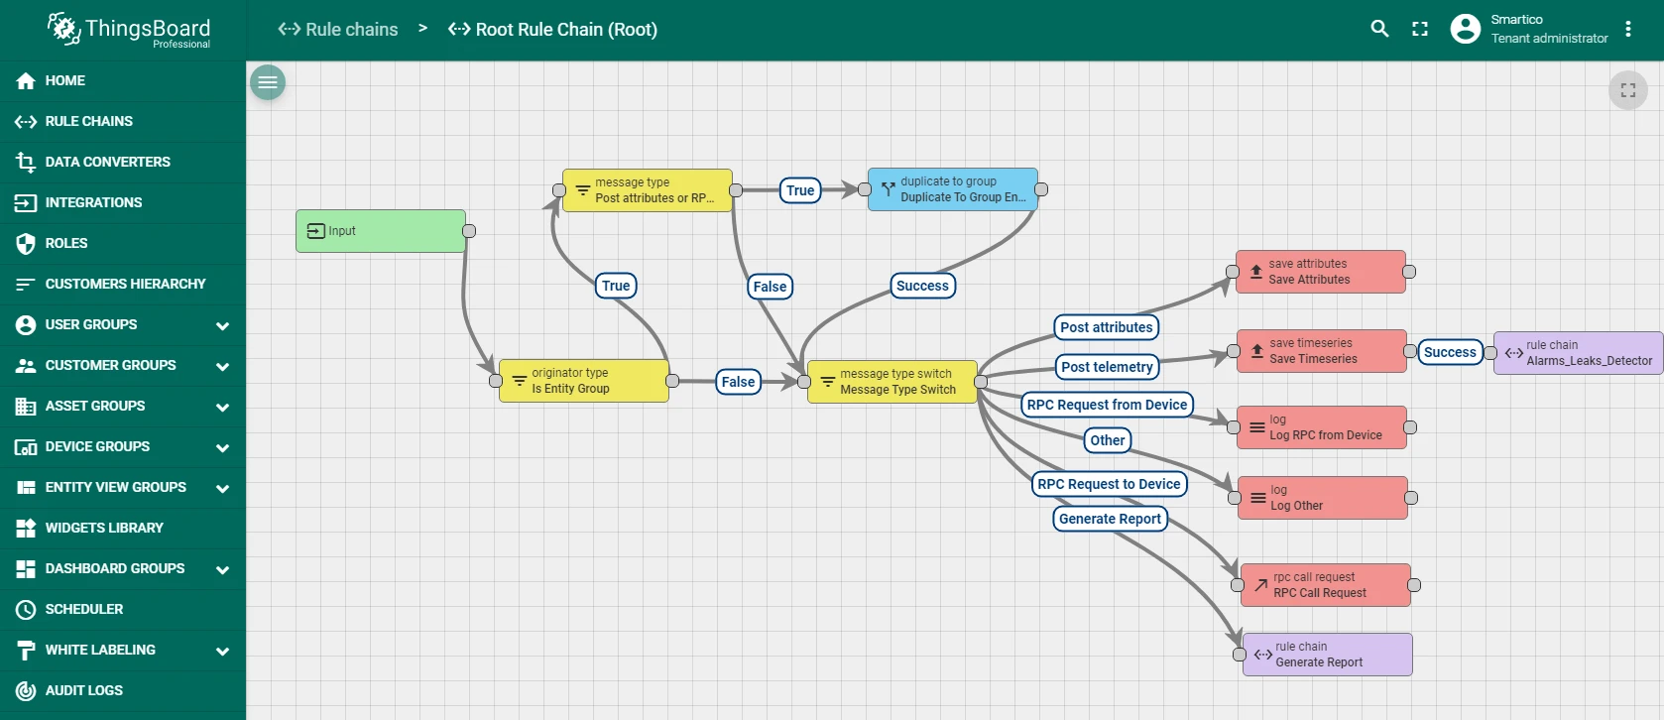The height and width of the screenshot is (720, 1664).
Task: Open the rule node library hamburger button
Action: point(268,82)
